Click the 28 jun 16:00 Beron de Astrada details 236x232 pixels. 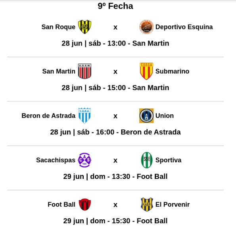click(x=115, y=132)
